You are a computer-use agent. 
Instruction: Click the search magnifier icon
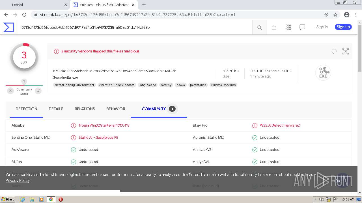click(259, 27)
